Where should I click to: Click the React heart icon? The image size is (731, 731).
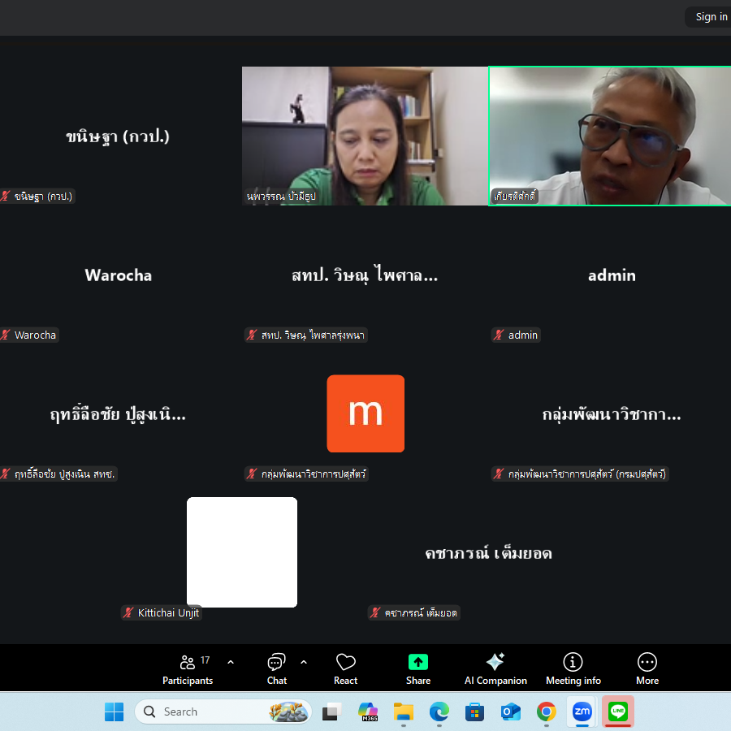point(345,669)
